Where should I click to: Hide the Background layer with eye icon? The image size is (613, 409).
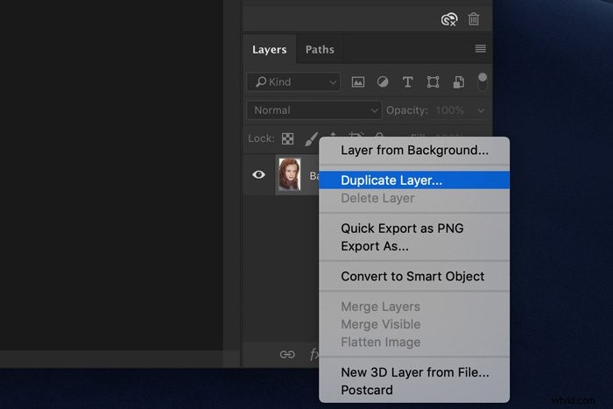[258, 175]
